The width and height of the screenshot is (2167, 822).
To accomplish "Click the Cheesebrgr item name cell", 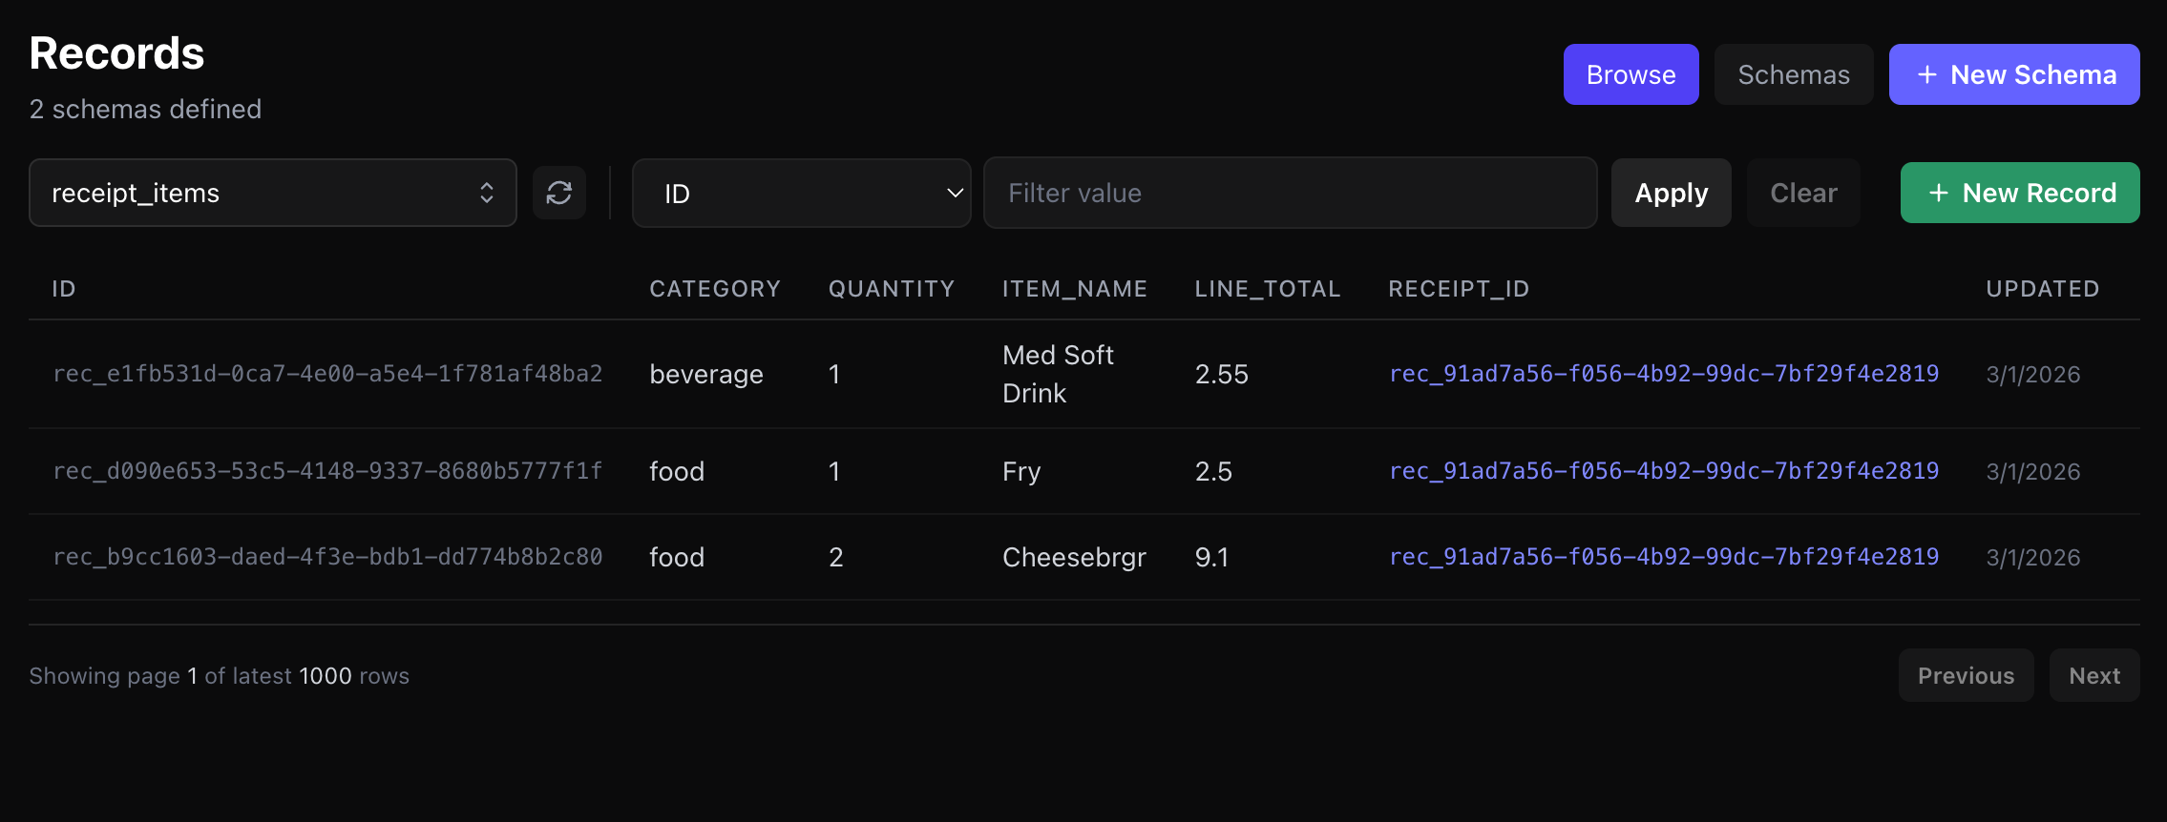I will (x=1074, y=557).
